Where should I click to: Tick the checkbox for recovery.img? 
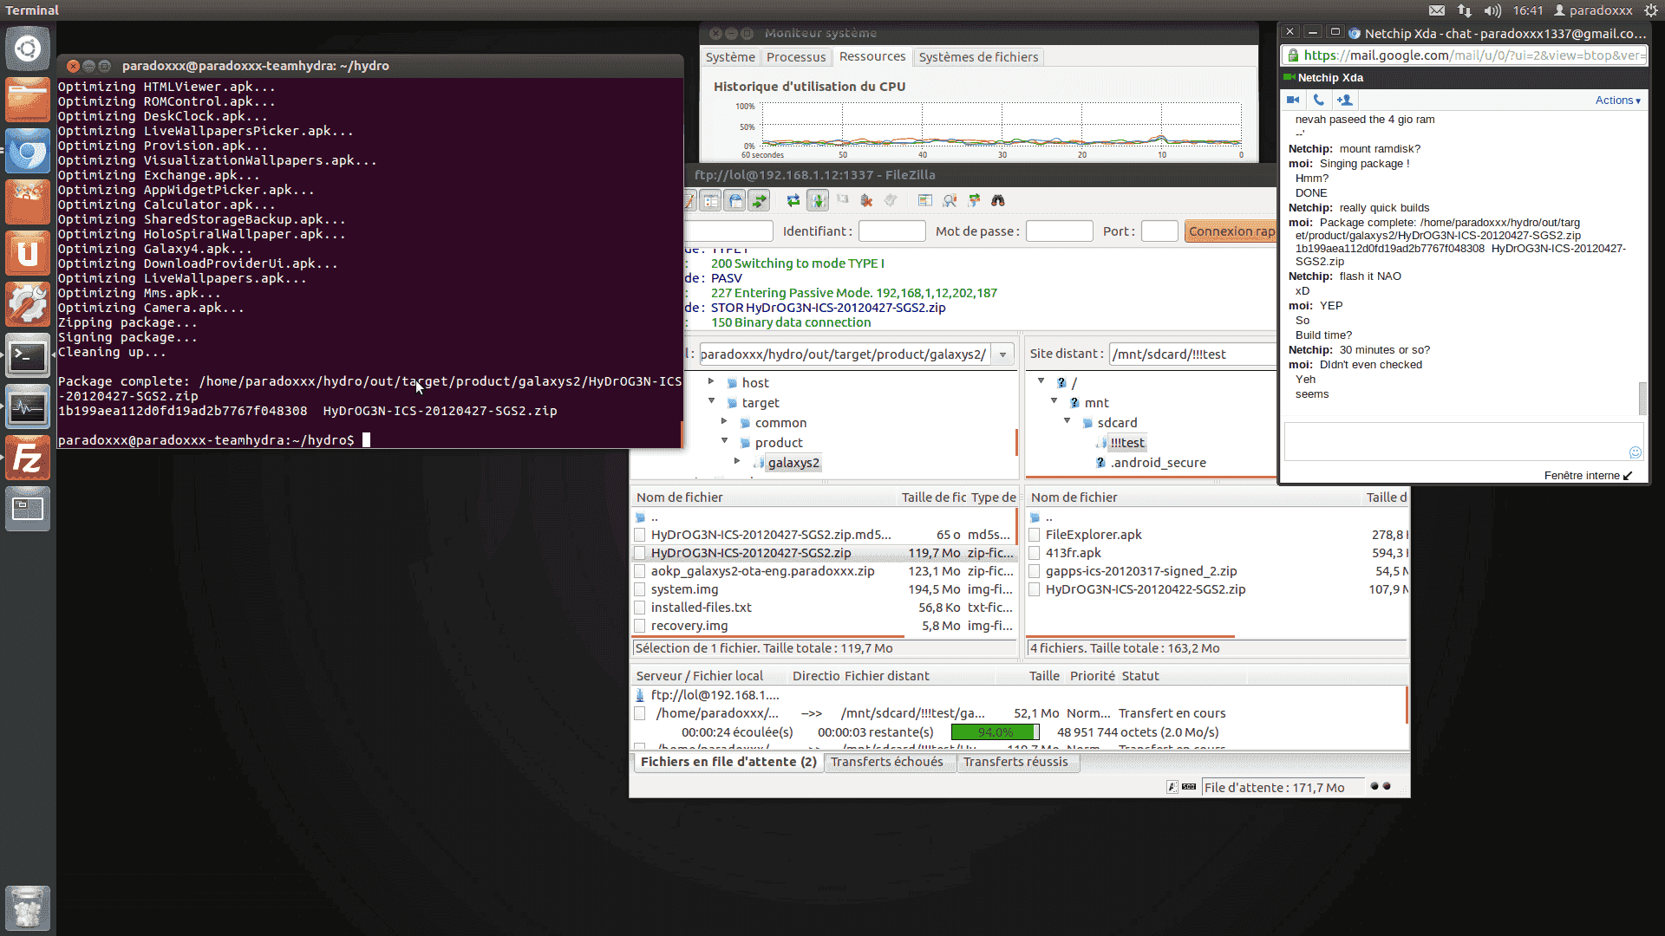pyautogui.click(x=640, y=626)
